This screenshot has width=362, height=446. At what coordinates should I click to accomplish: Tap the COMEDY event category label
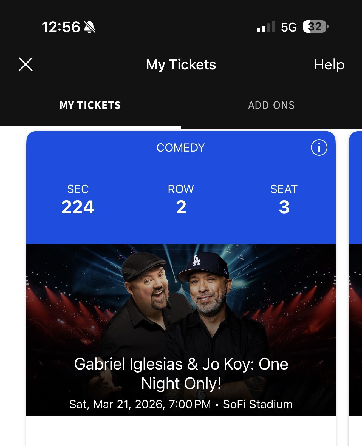181,147
